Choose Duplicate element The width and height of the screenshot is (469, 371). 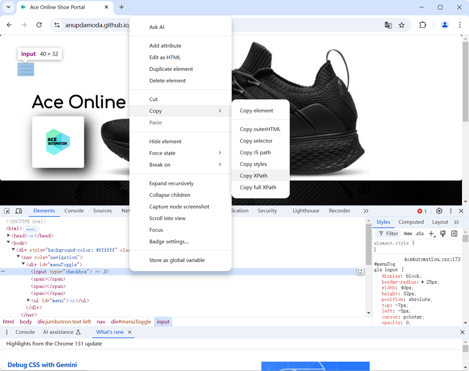[180, 69]
